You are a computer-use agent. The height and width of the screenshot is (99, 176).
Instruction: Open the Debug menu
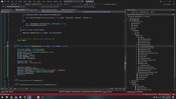coord(30,1)
